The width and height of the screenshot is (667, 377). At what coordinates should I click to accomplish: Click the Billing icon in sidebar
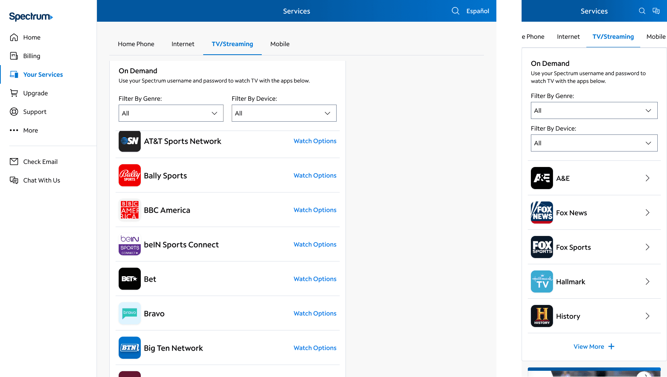[x=14, y=56]
